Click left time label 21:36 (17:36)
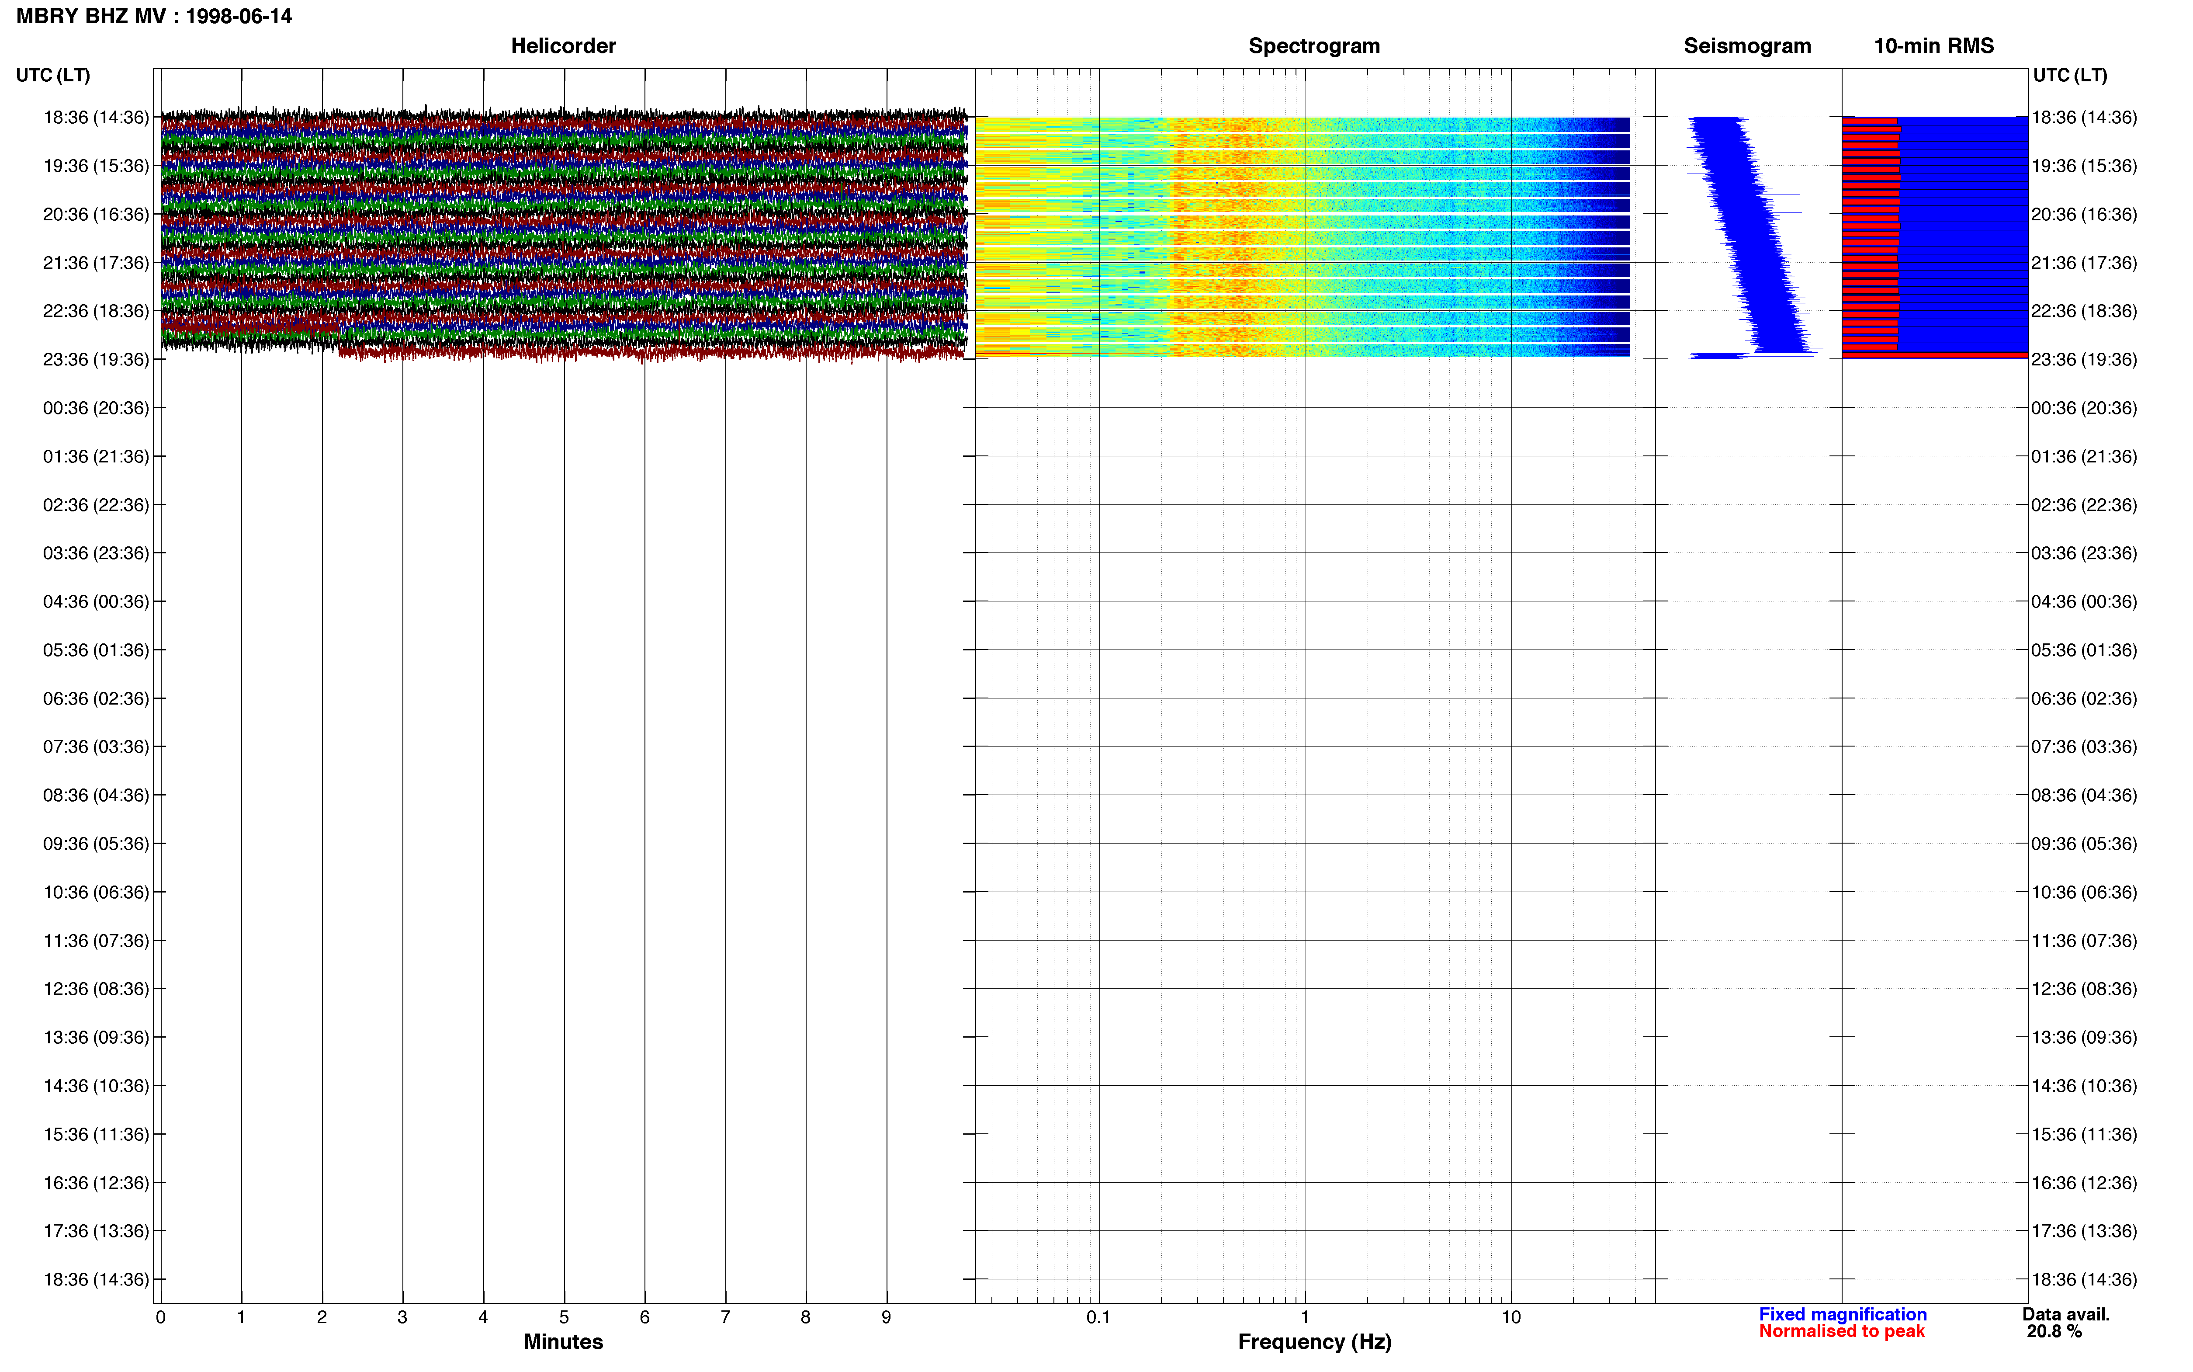2193x1372 pixels. coord(96,262)
